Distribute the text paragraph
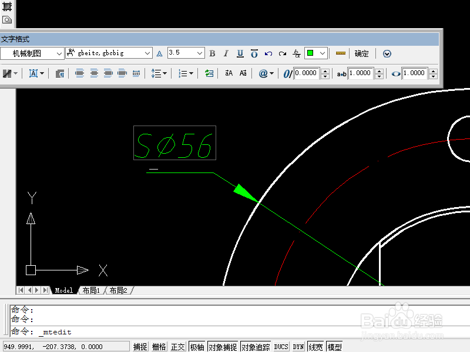Screen dimensions: 470x352 click(136, 73)
